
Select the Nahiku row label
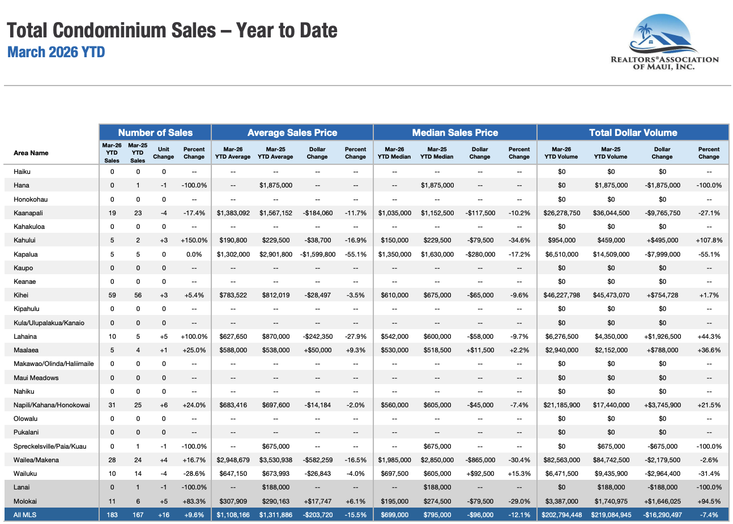[24, 391]
